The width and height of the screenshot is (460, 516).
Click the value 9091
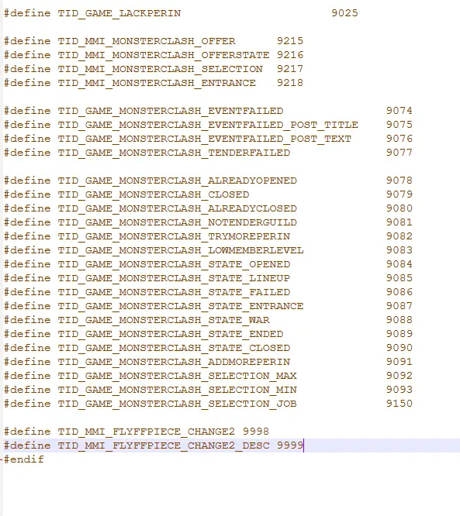tap(399, 362)
